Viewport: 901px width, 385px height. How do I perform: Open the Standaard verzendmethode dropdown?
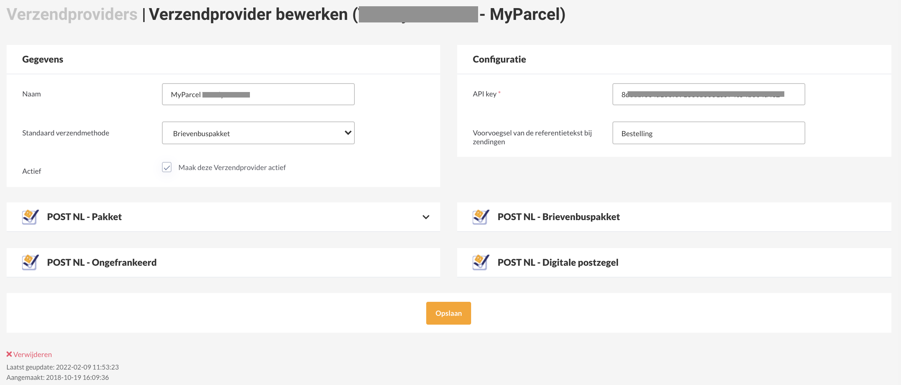point(258,133)
